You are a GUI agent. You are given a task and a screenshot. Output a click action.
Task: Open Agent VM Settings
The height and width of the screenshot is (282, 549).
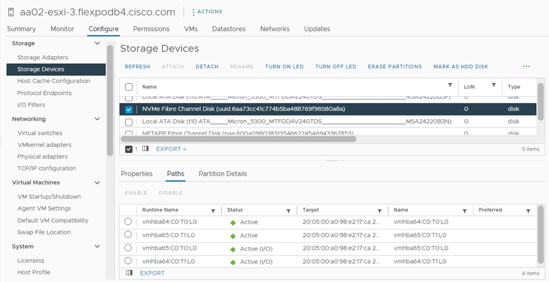tap(44, 208)
